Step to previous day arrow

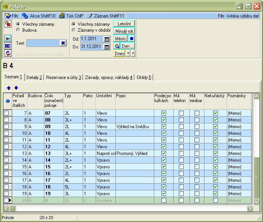coord(128,53)
